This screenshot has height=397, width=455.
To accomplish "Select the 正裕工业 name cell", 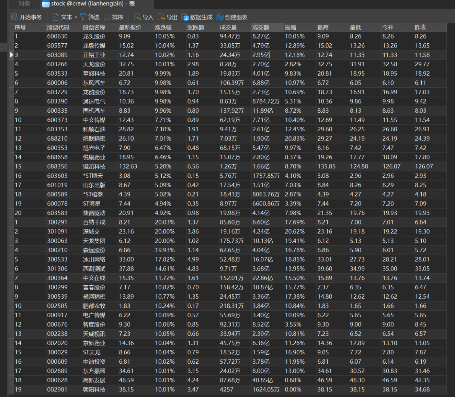I will 100,55.
